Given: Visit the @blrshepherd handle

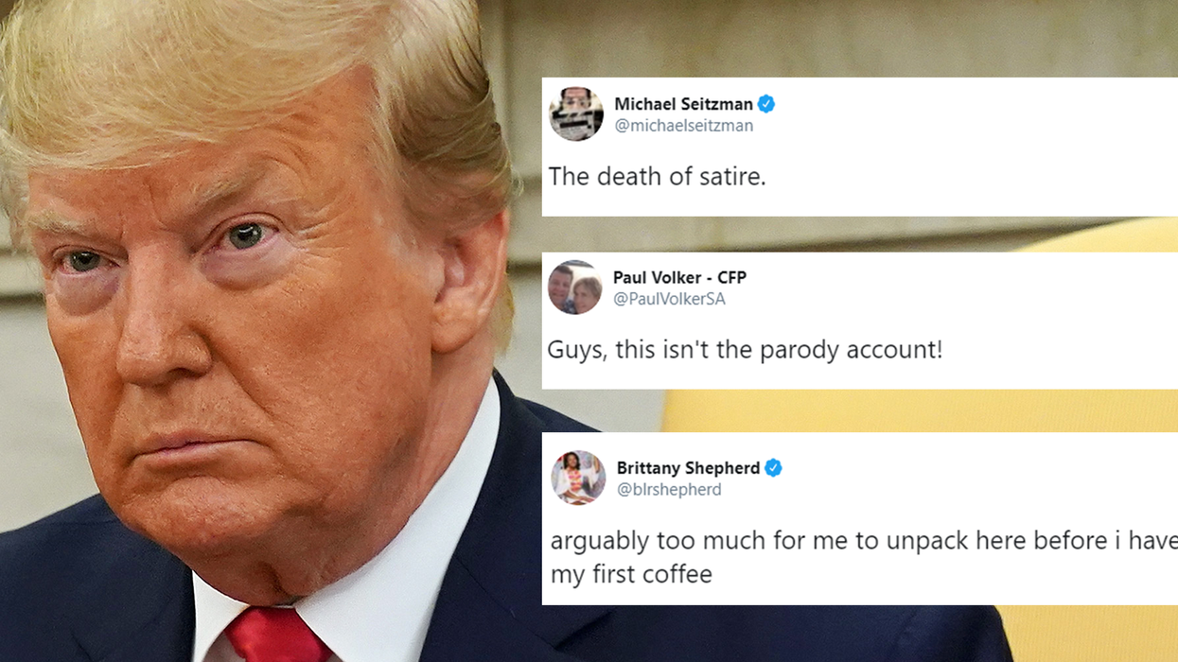Looking at the screenshot, I should click(669, 490).
